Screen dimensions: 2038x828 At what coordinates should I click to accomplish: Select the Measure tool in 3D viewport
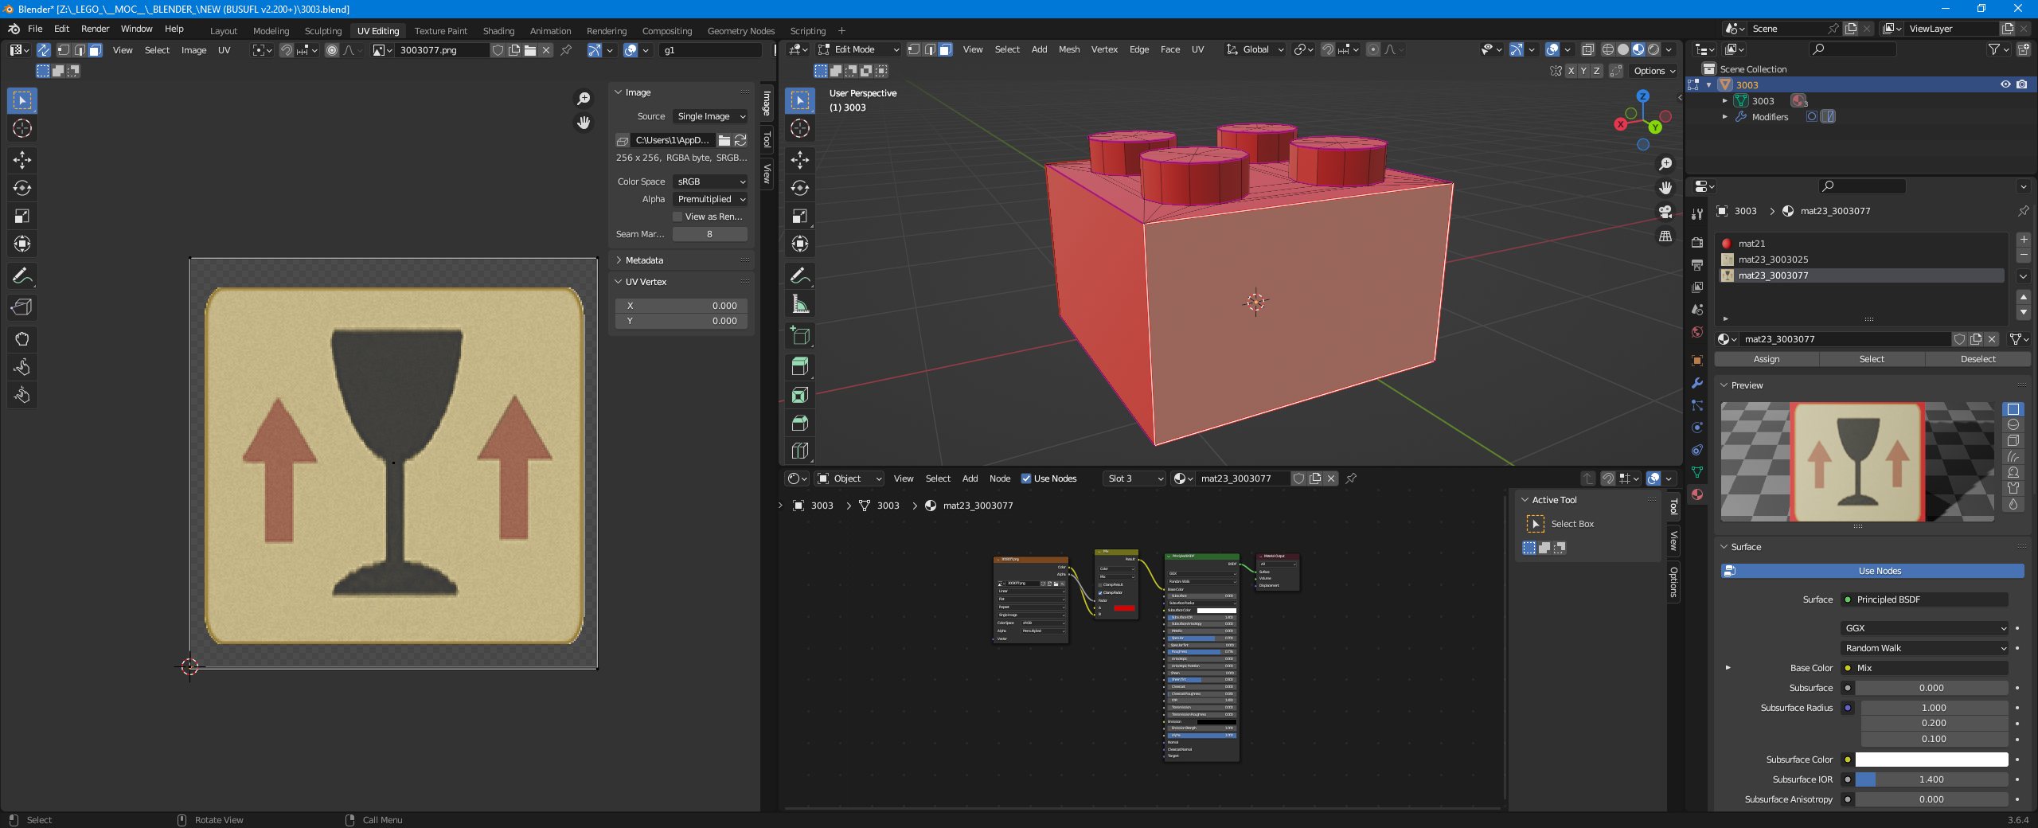[800, 304]
